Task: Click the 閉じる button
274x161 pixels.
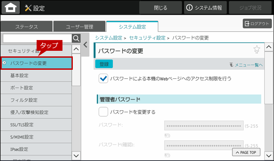Action: click(160, 8)
